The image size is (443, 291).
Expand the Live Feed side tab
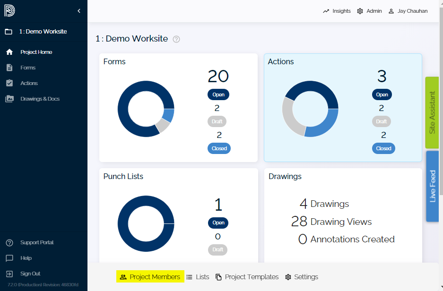point(432,186)
